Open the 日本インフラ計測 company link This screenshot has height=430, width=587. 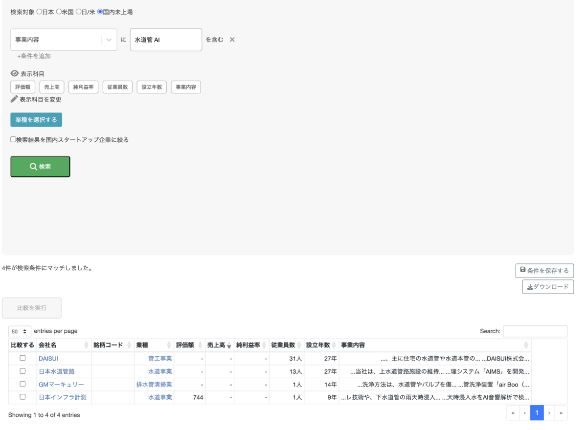tap(63, 397)
